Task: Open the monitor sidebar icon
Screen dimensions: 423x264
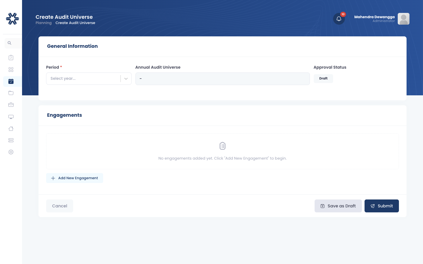Action: pos(11,117)
